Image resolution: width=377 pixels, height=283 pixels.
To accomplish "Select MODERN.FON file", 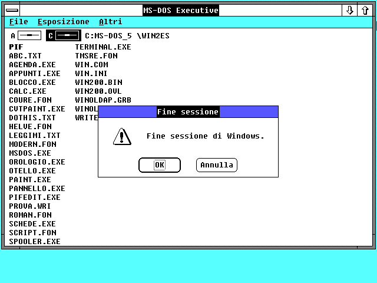I will [33, 144].
